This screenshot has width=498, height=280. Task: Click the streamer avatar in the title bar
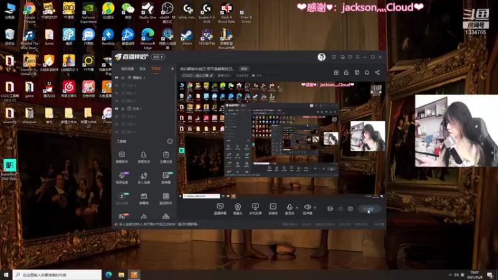[x=321, y=57]
